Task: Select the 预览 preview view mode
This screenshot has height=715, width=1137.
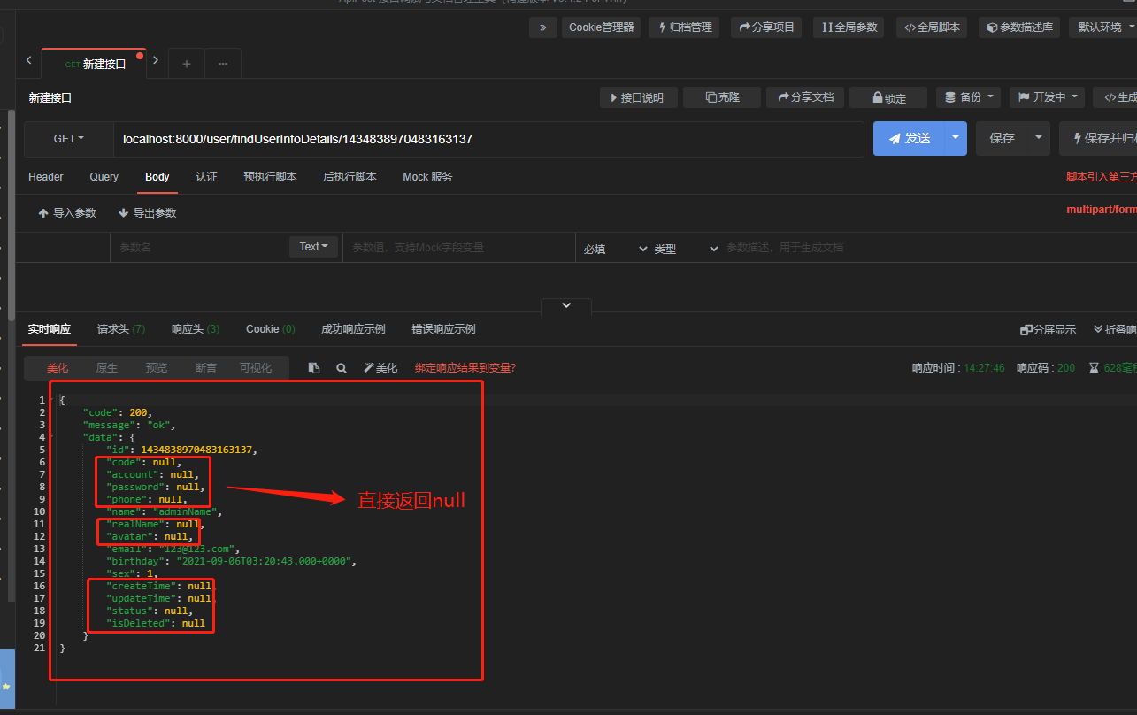Action: pos(157,368)
